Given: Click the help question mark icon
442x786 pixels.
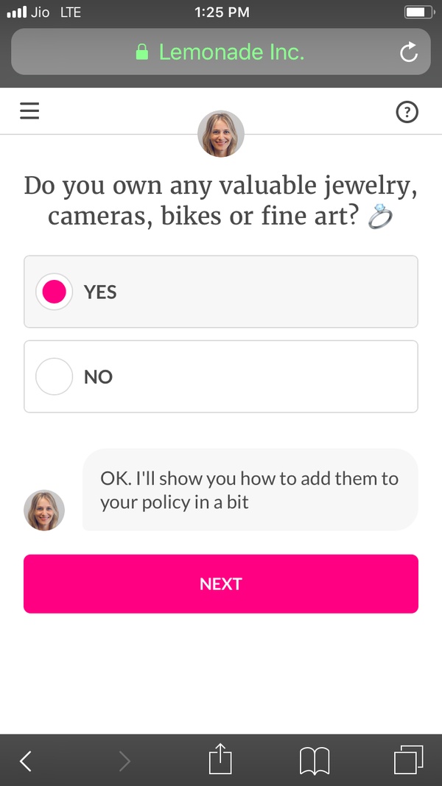Looking at the screenshot, I should (x=407, y=112).
